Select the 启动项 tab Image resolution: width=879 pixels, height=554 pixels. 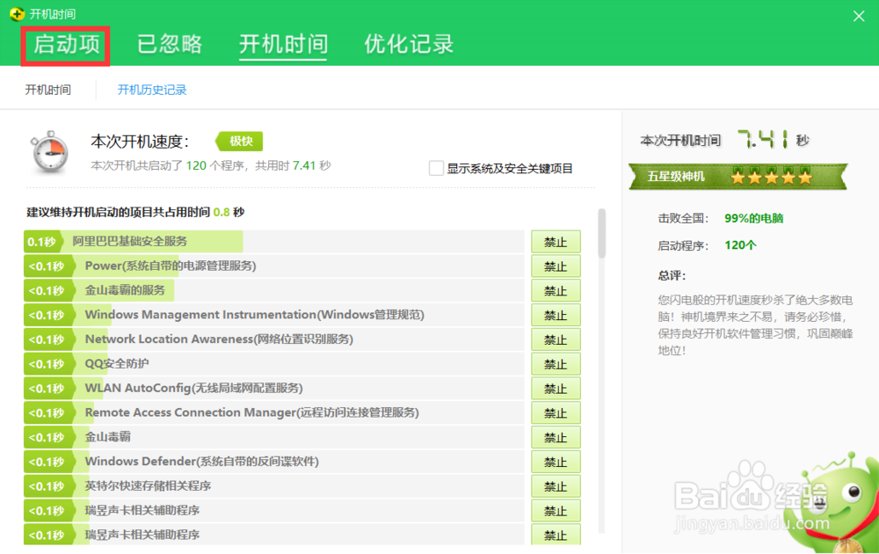point(66,45)
